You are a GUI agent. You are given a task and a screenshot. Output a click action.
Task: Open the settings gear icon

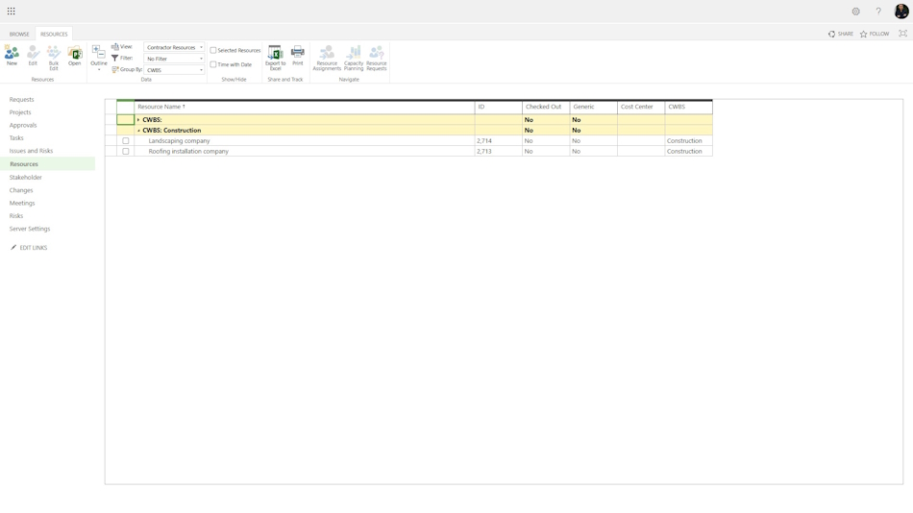855,12
